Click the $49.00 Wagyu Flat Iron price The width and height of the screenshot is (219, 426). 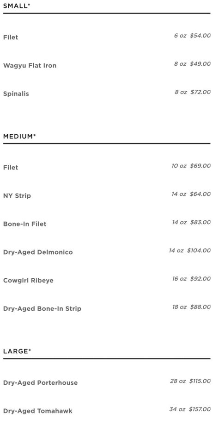(201, 64)
